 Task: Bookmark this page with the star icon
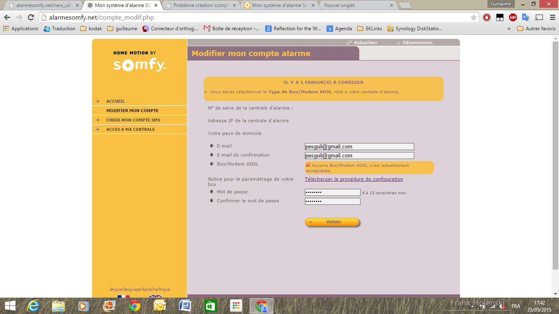473,18
